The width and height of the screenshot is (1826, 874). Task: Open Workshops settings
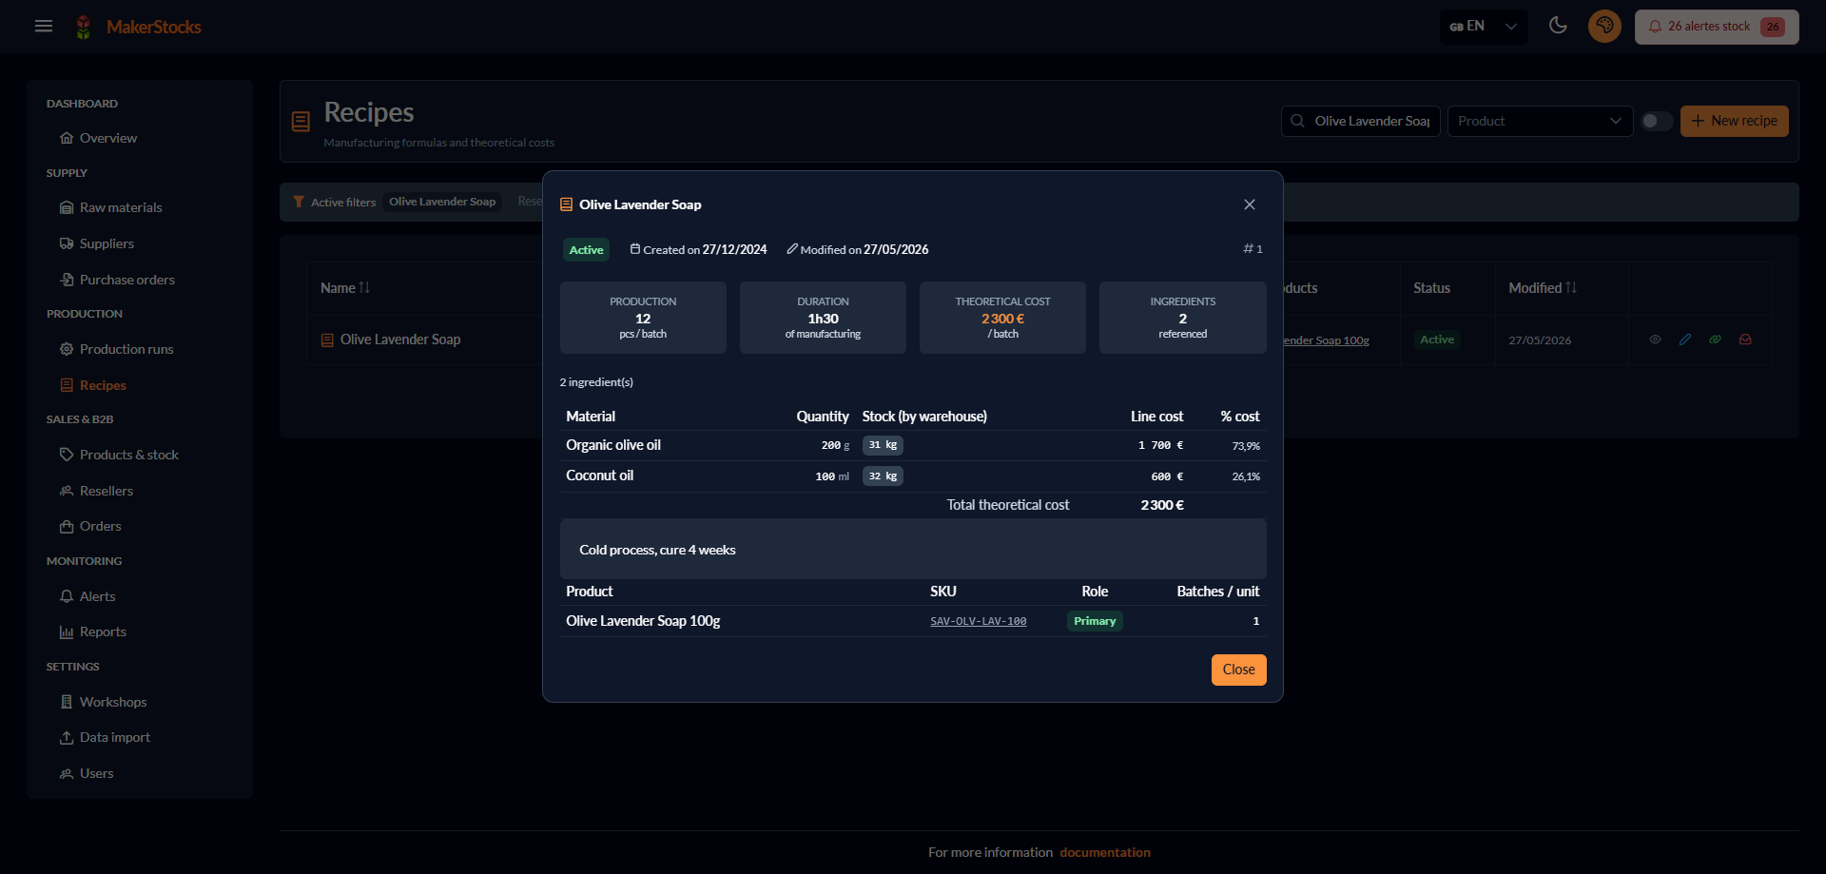click(x=113, y=702)
